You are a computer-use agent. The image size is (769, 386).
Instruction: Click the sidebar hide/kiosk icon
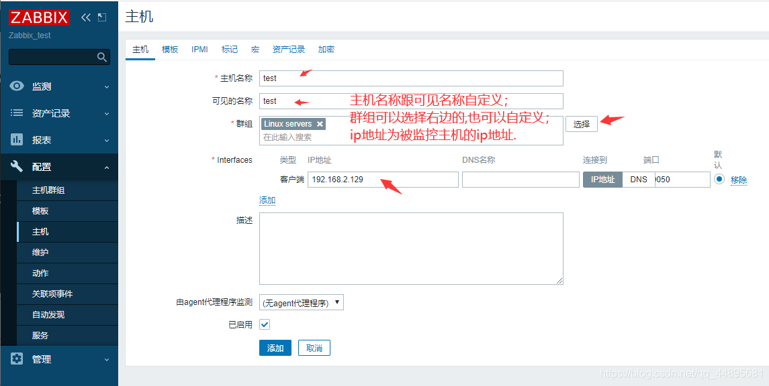[101, 17]
